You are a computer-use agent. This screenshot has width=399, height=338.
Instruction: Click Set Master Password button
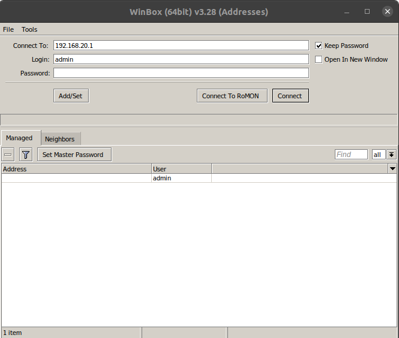coord(73,155)
